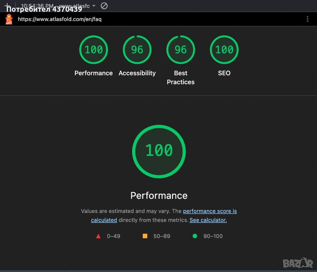Click the BAZAR watermark logo
Screen dimensions: 317x272
point(298,262)
